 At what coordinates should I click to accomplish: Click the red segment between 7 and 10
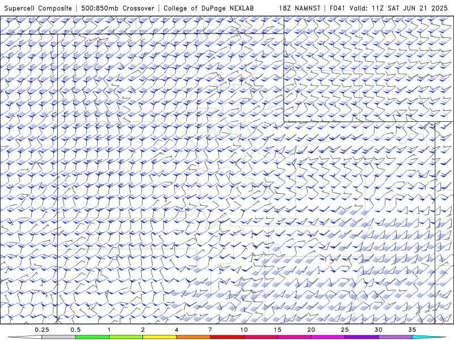227,337
